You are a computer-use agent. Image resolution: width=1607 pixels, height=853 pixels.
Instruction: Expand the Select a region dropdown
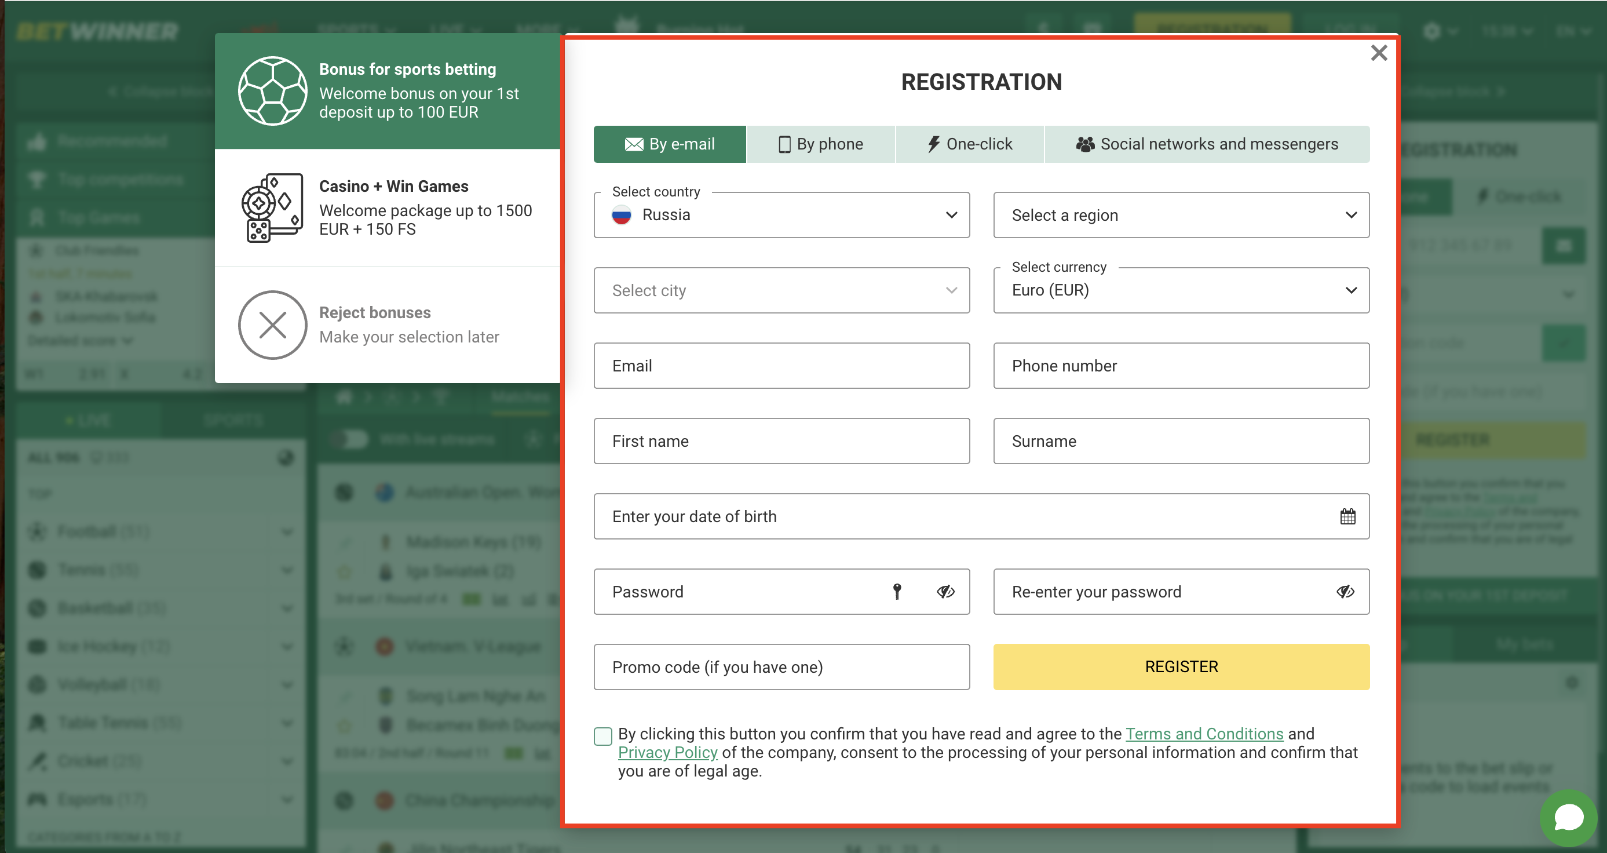pos(1182,214)
